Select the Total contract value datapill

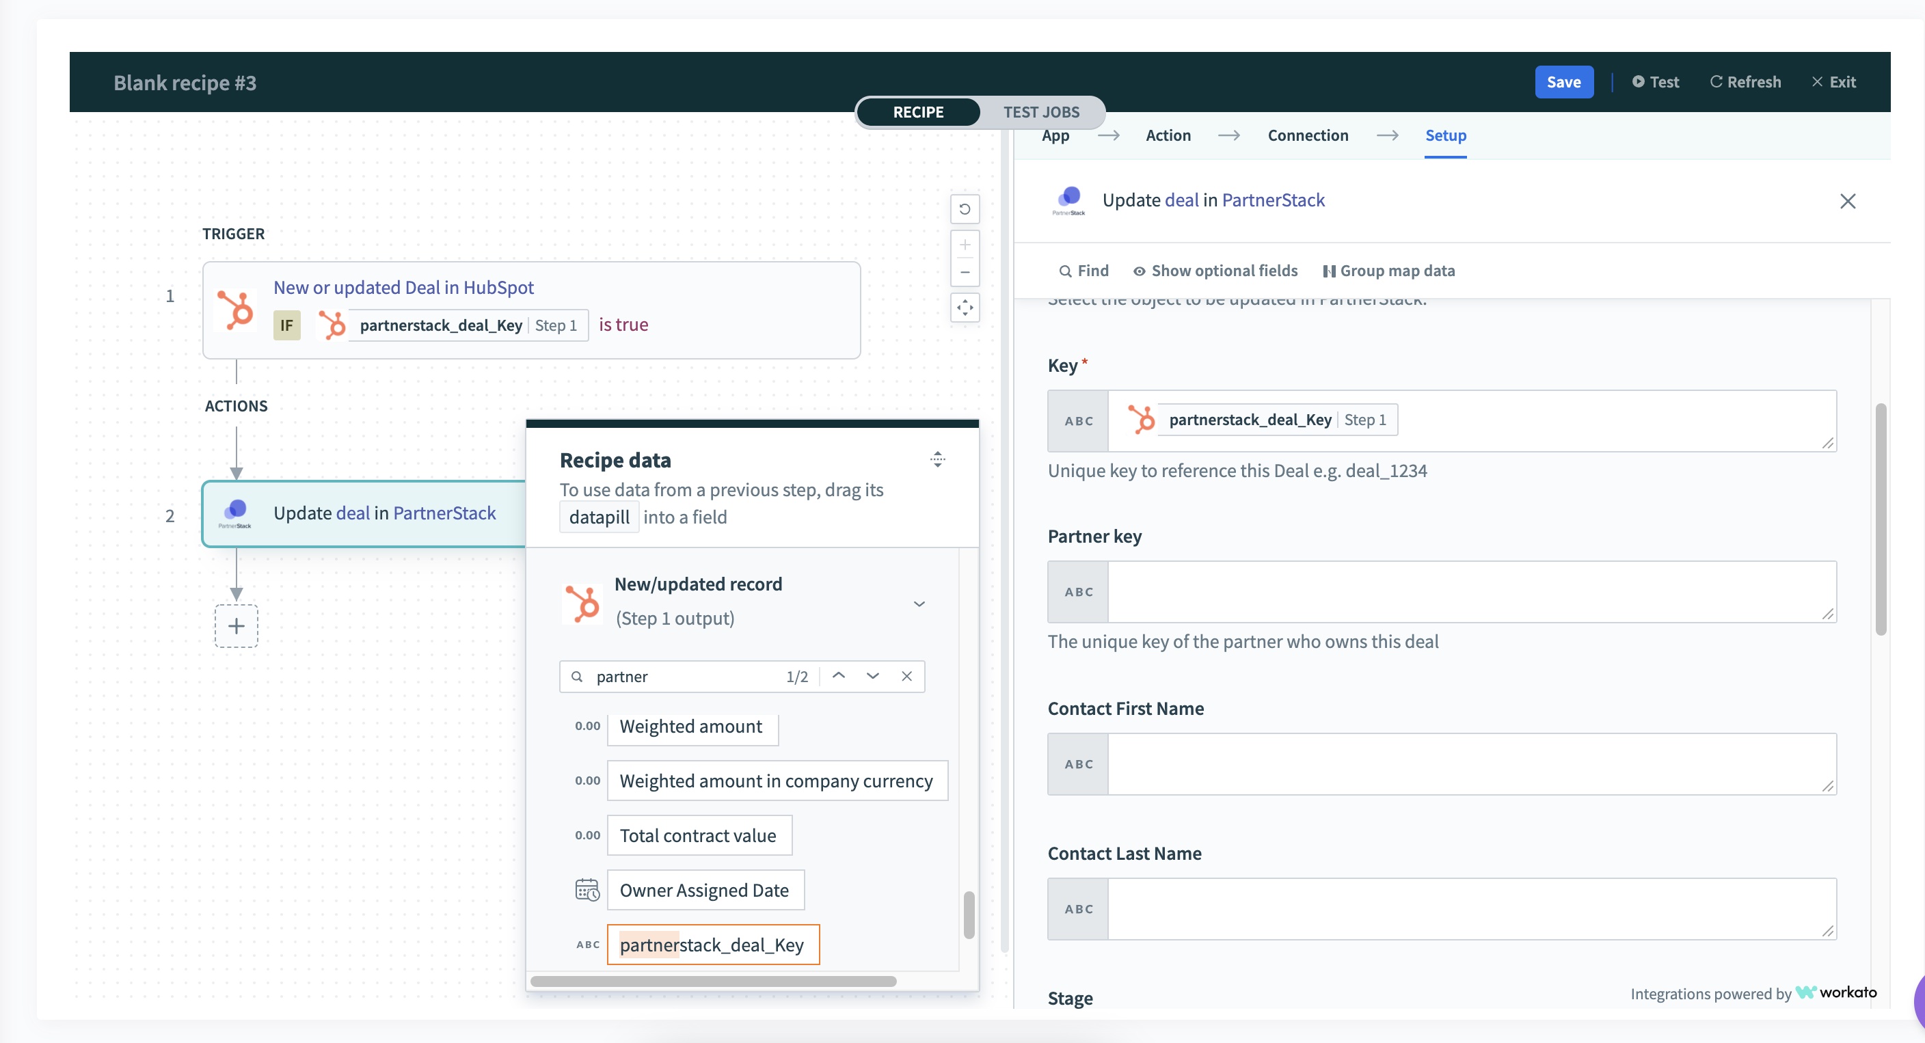[699, 835]
